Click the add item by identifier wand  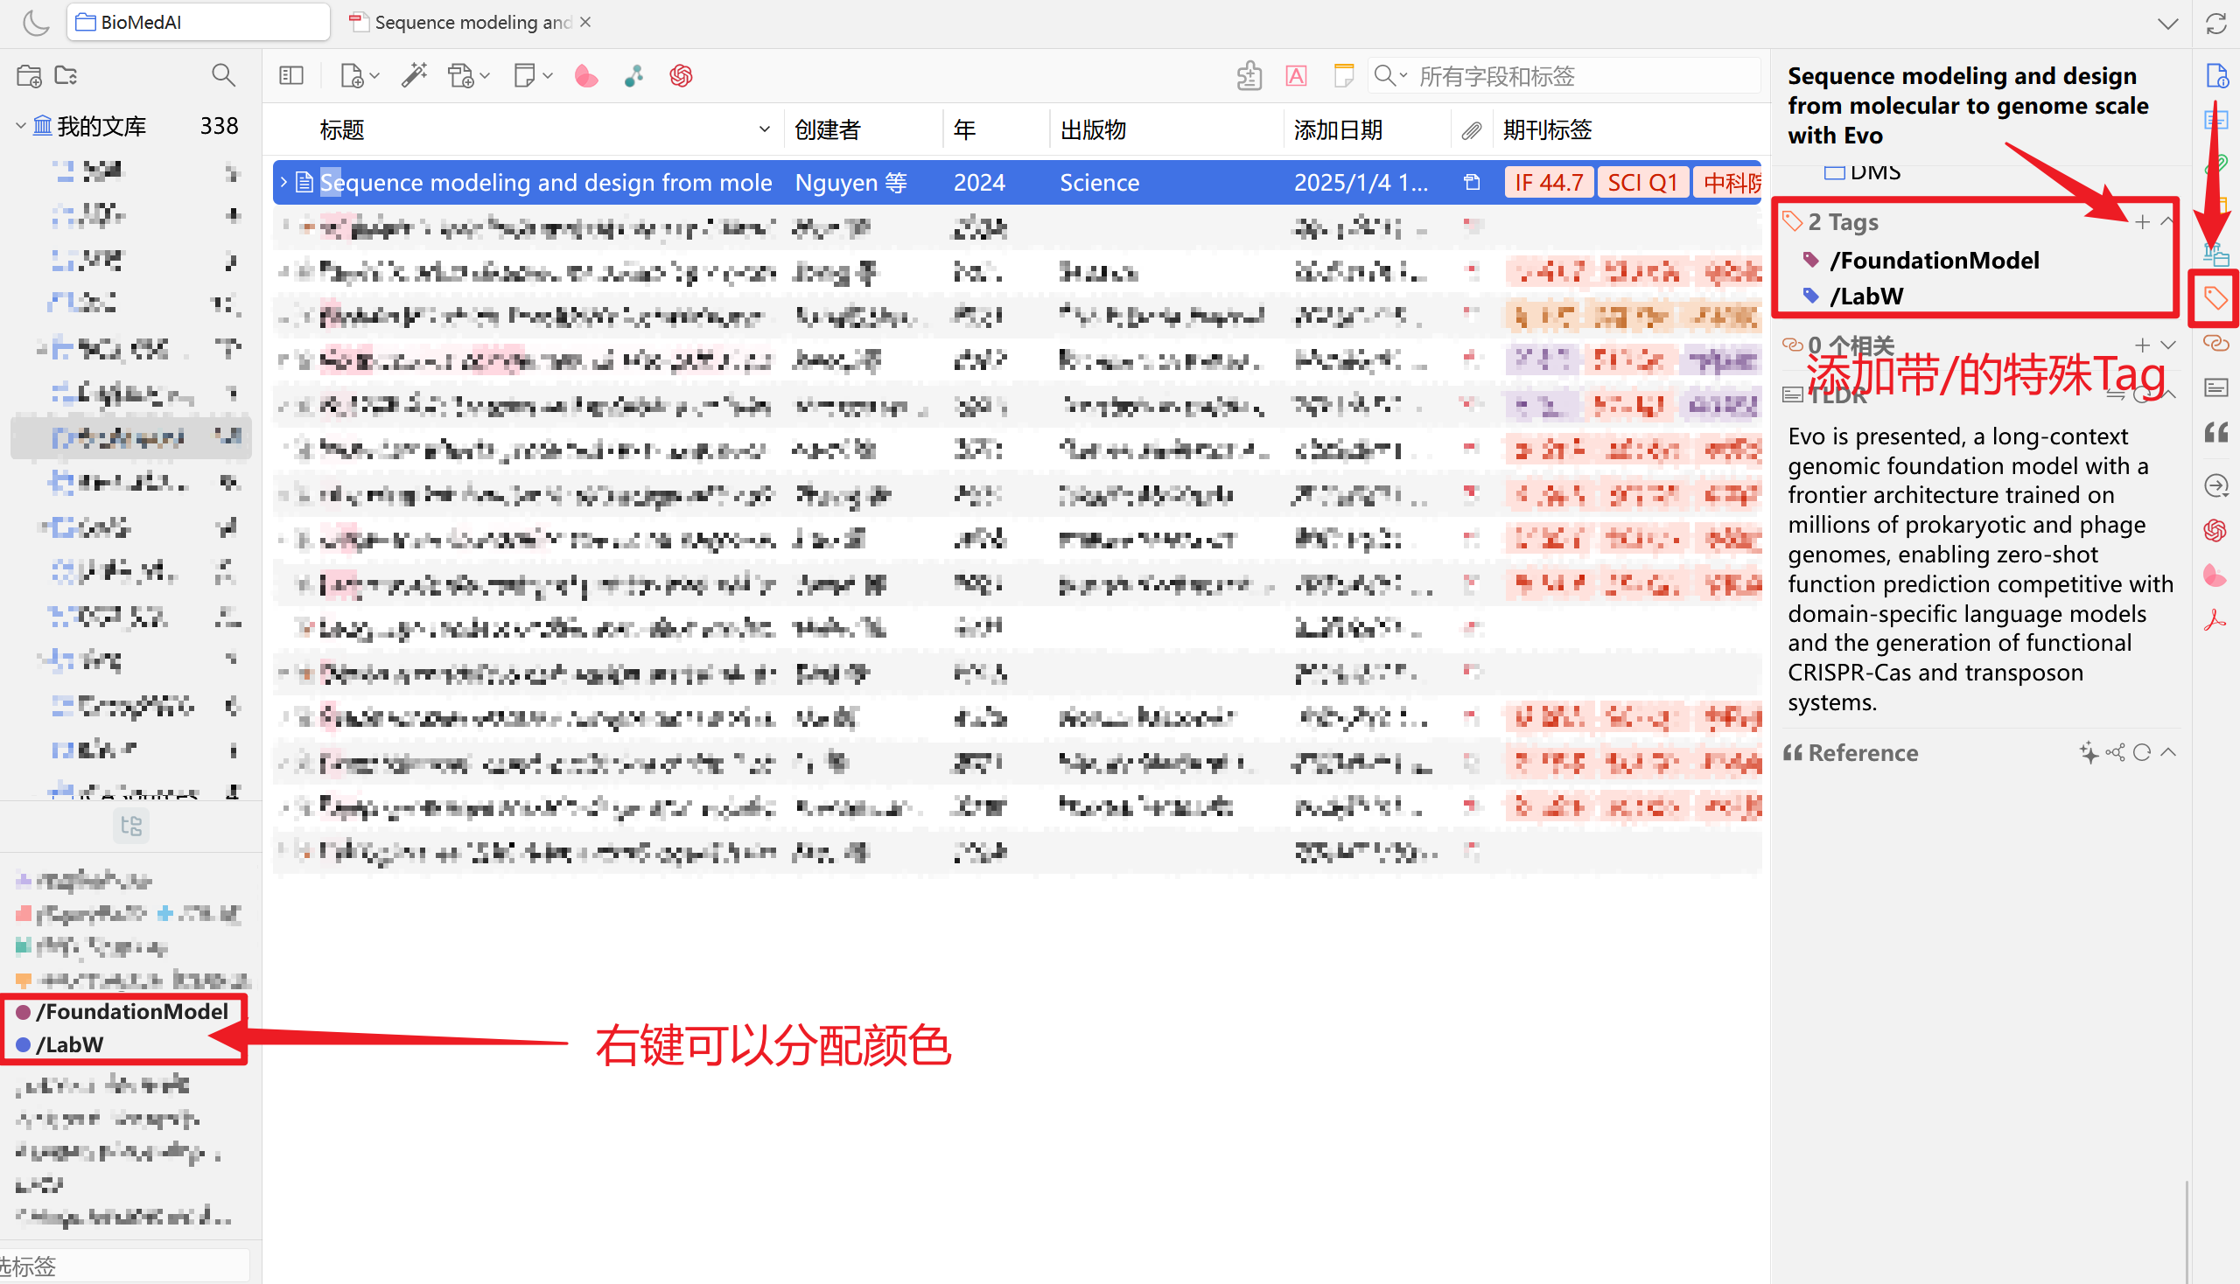click(414, 76)
